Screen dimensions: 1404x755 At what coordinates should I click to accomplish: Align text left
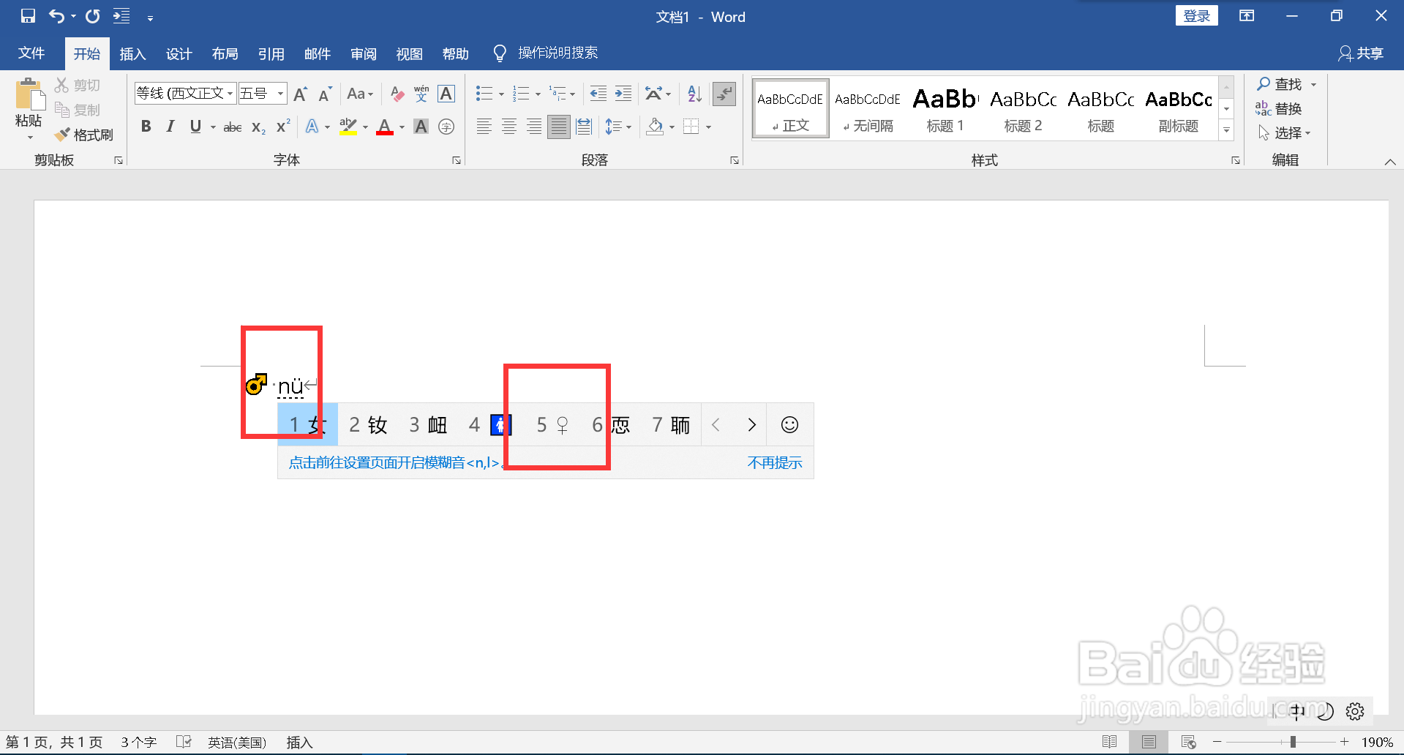(484, 127)
